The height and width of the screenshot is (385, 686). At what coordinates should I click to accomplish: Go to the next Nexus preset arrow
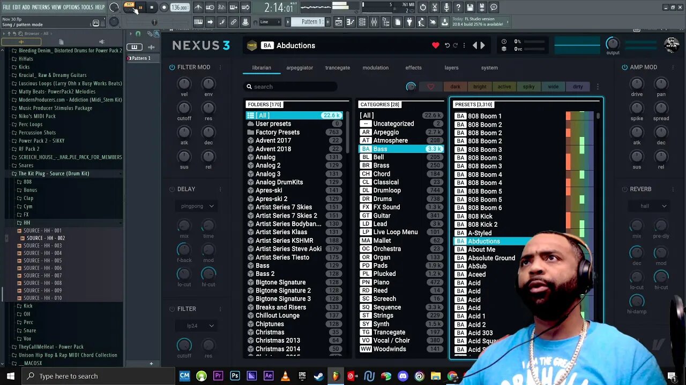click(x=482, y=45)
